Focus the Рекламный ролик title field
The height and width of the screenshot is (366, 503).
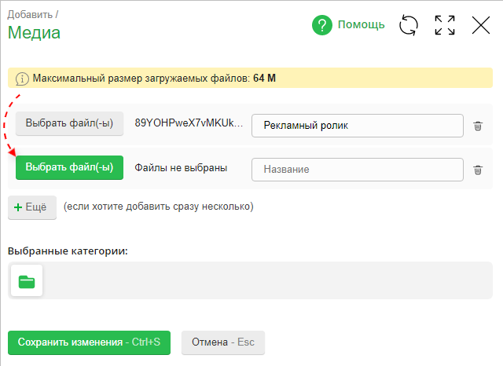(358, 126)
